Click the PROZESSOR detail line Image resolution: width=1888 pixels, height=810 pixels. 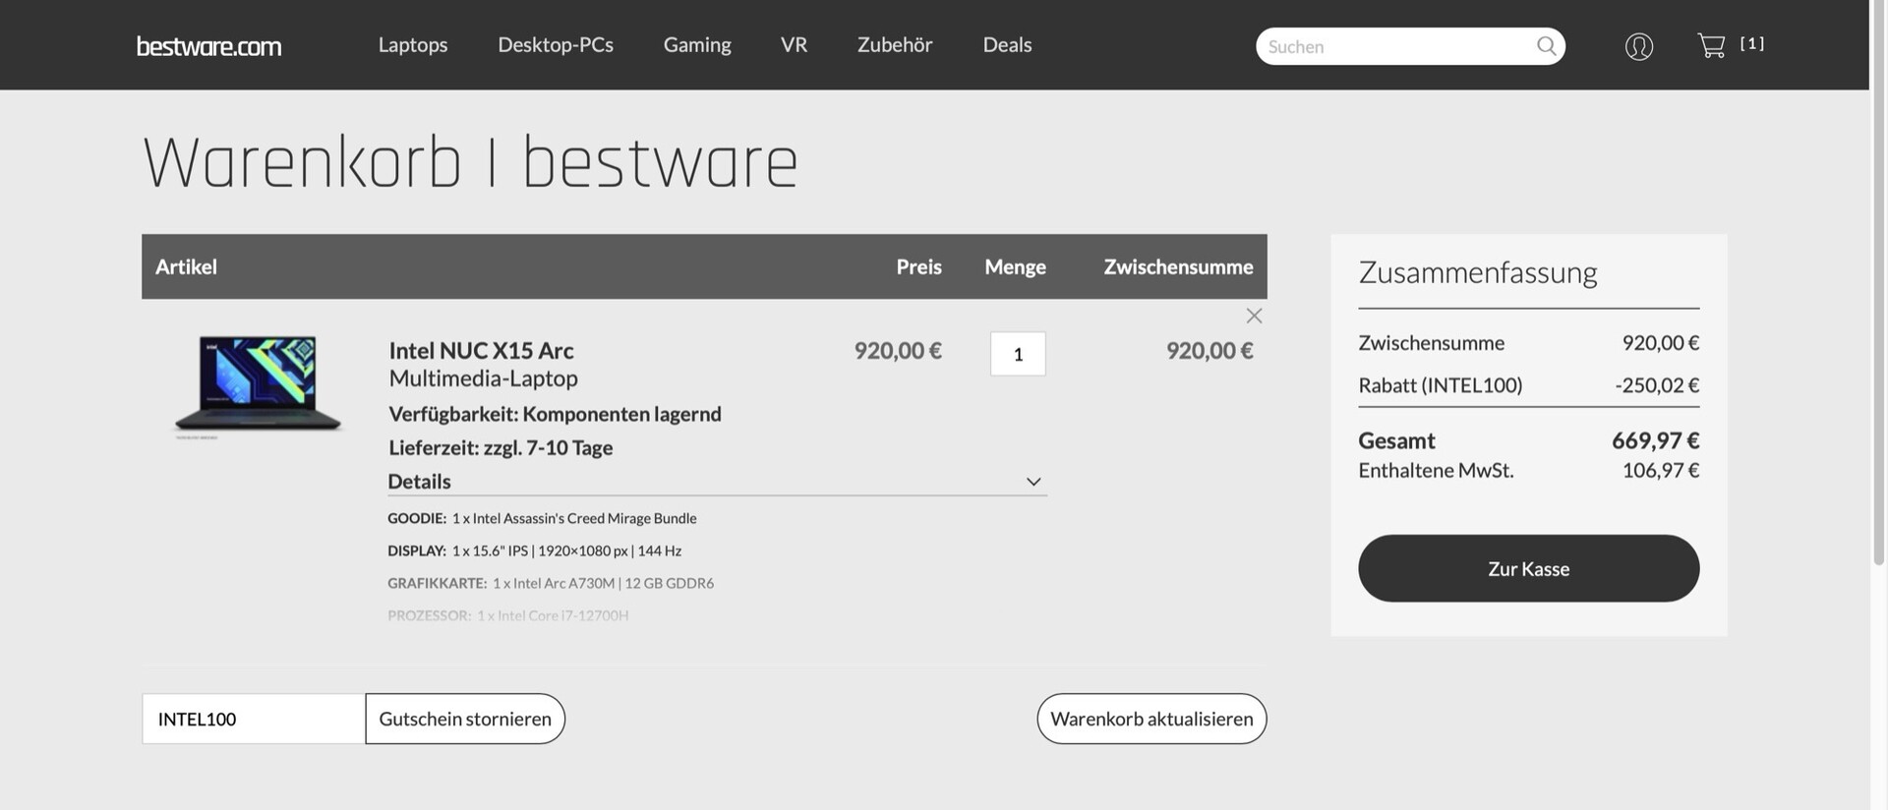[507, 615]
